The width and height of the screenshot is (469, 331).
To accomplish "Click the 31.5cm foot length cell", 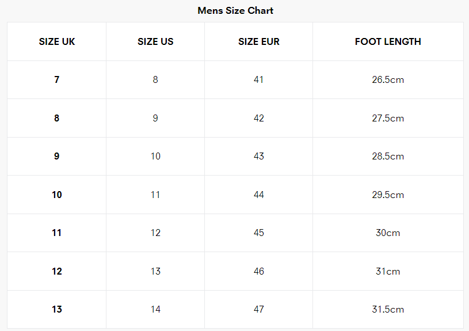I will pyautogui.click(x=388, y=310).
